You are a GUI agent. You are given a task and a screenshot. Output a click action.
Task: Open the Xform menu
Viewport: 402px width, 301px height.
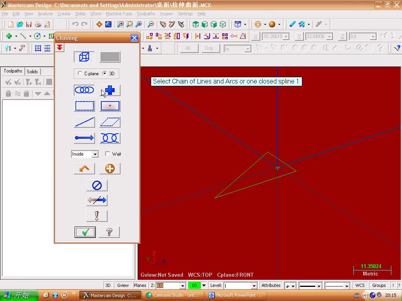pos(96,14)
